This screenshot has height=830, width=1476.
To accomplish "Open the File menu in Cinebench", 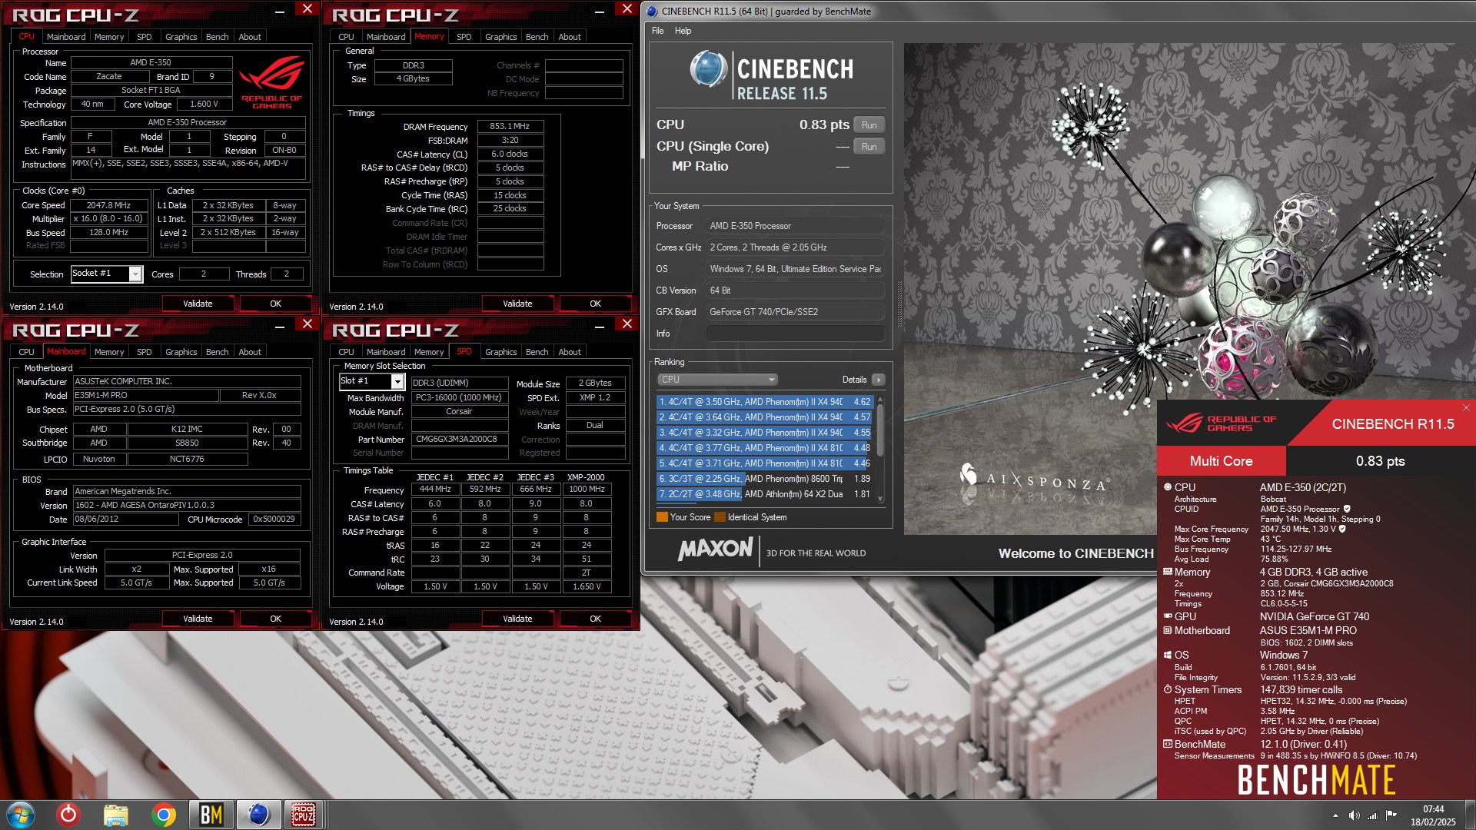I will [657, 31].
